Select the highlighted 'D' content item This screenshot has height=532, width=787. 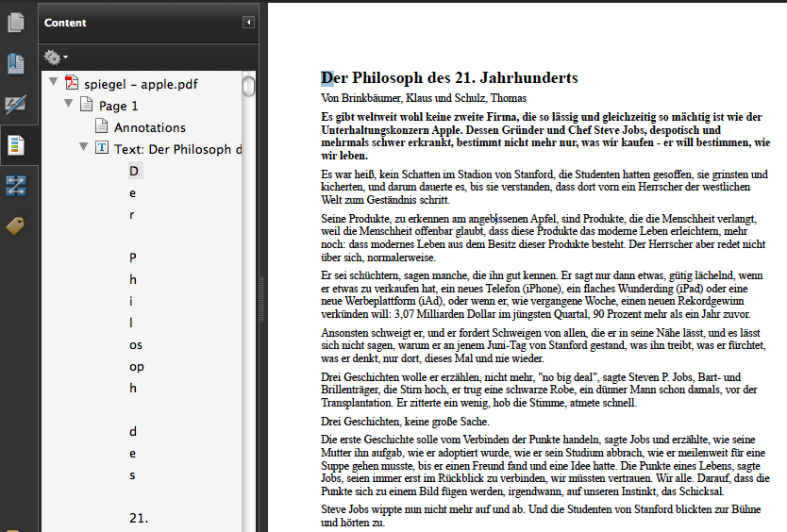[x=134, y=171]
